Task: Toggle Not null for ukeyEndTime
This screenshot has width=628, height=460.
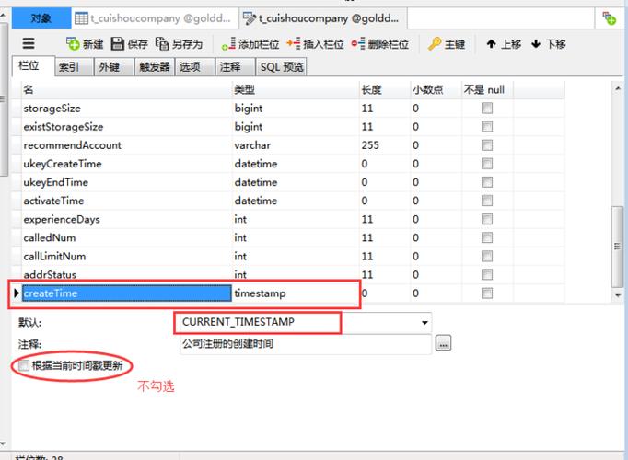Action: [487, 182]
